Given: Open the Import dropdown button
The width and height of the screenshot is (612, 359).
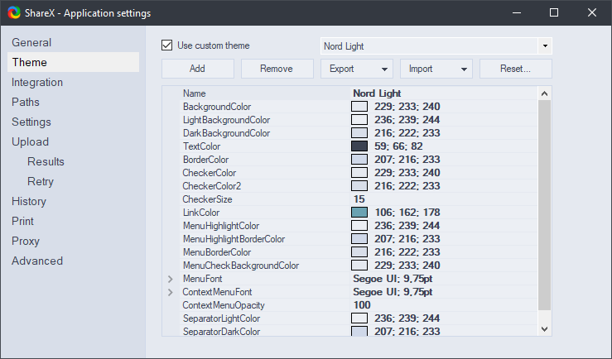Looking at the screenshot, I should click(436, 69).
